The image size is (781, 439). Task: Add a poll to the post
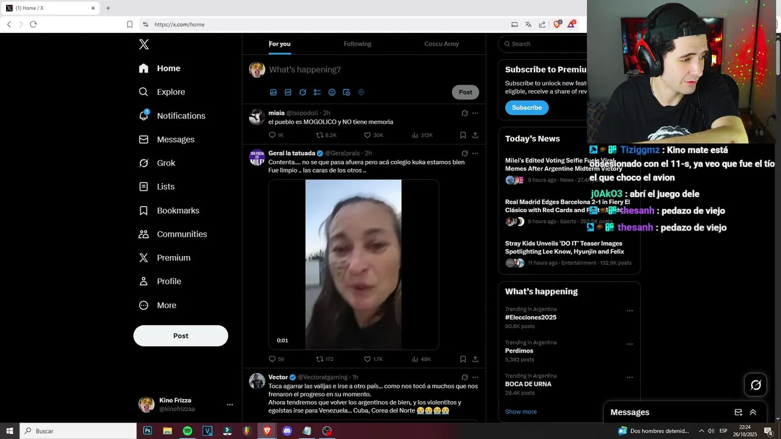coord(317,93)
